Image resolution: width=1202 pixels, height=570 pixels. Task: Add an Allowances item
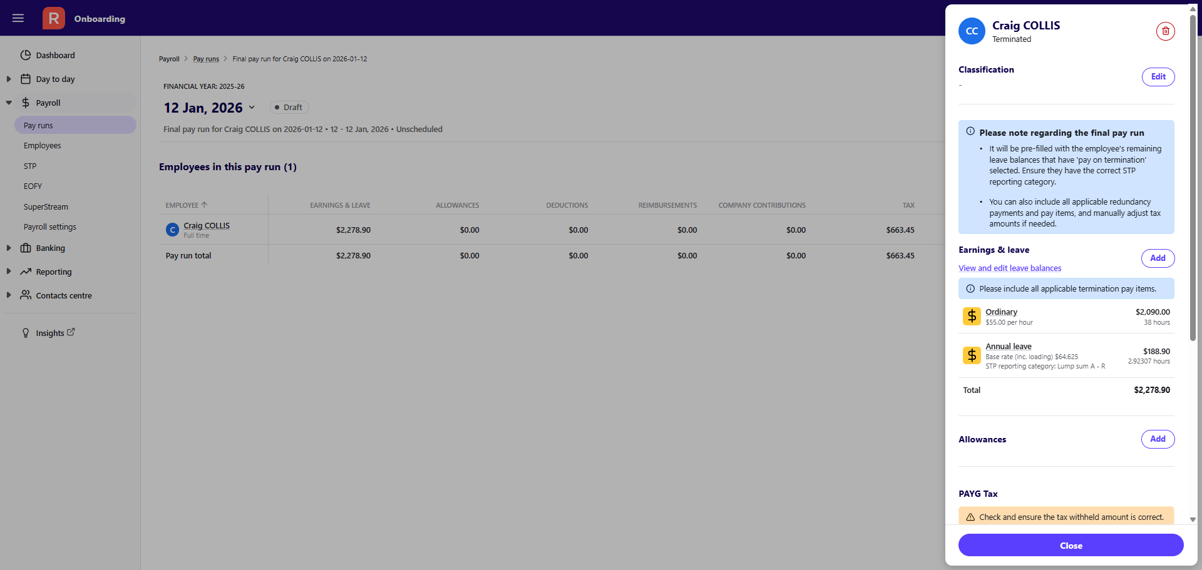tap(1158, 439)
